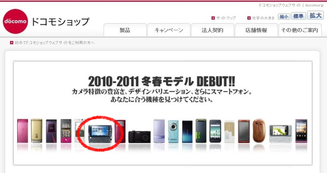The height and width of the screenshot is (173, 327).
Task: Switch to the 法人契約 tab
Action: (x=213, y=30)
